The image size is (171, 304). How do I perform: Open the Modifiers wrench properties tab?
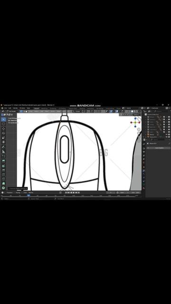pos(144,171)
